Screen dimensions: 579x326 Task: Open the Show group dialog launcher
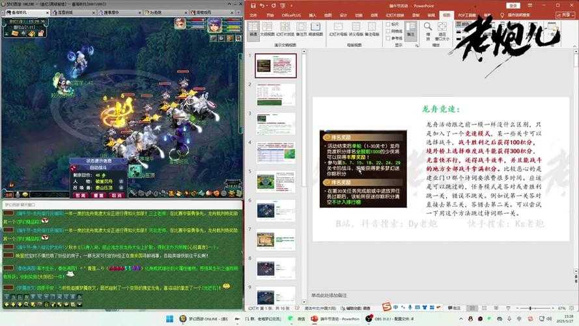tap(417, 46)
